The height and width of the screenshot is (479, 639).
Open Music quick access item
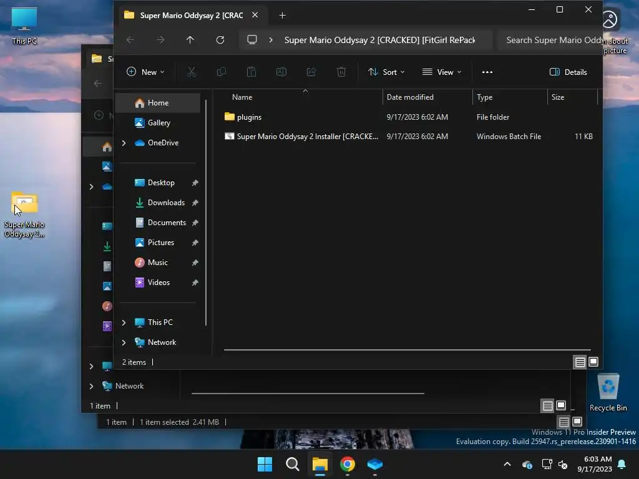pos(158,263)
